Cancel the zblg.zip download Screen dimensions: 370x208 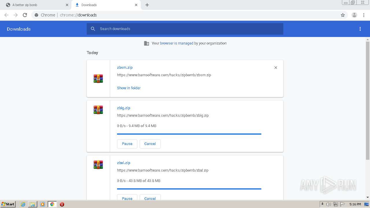[x=150, y=144]
